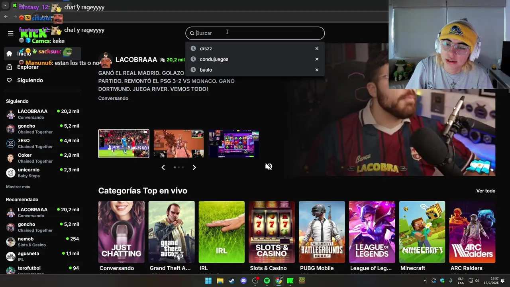Screen dimensions: 510x287
Task: Open nemob channel in Recomendado
Action: pyautogui.click(x=43, y=242)
